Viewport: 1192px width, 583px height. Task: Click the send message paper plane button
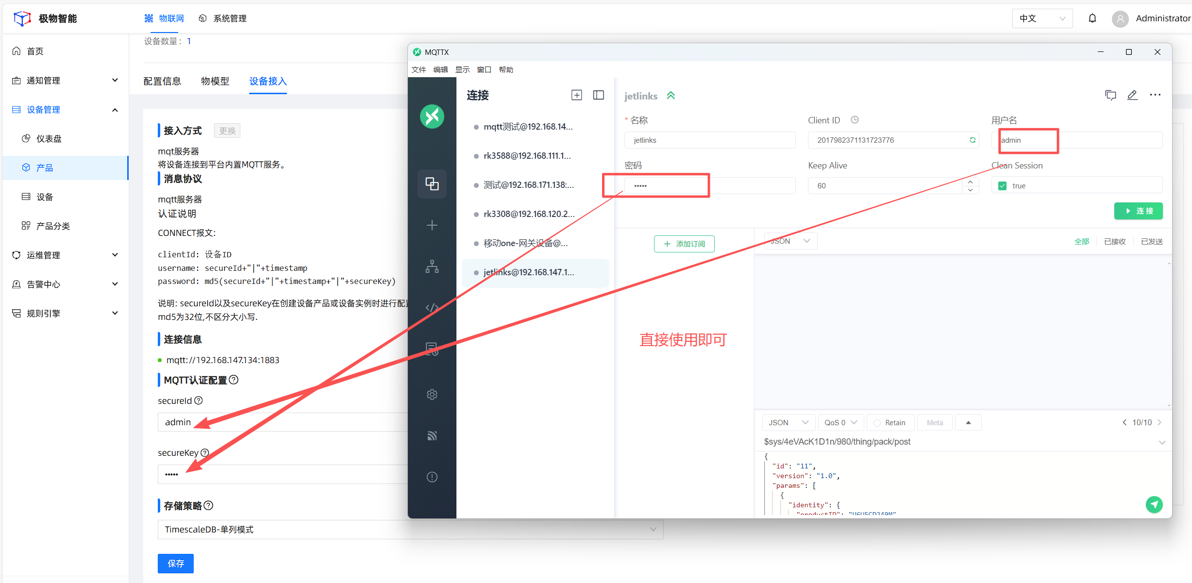(x=1154, y=504)
